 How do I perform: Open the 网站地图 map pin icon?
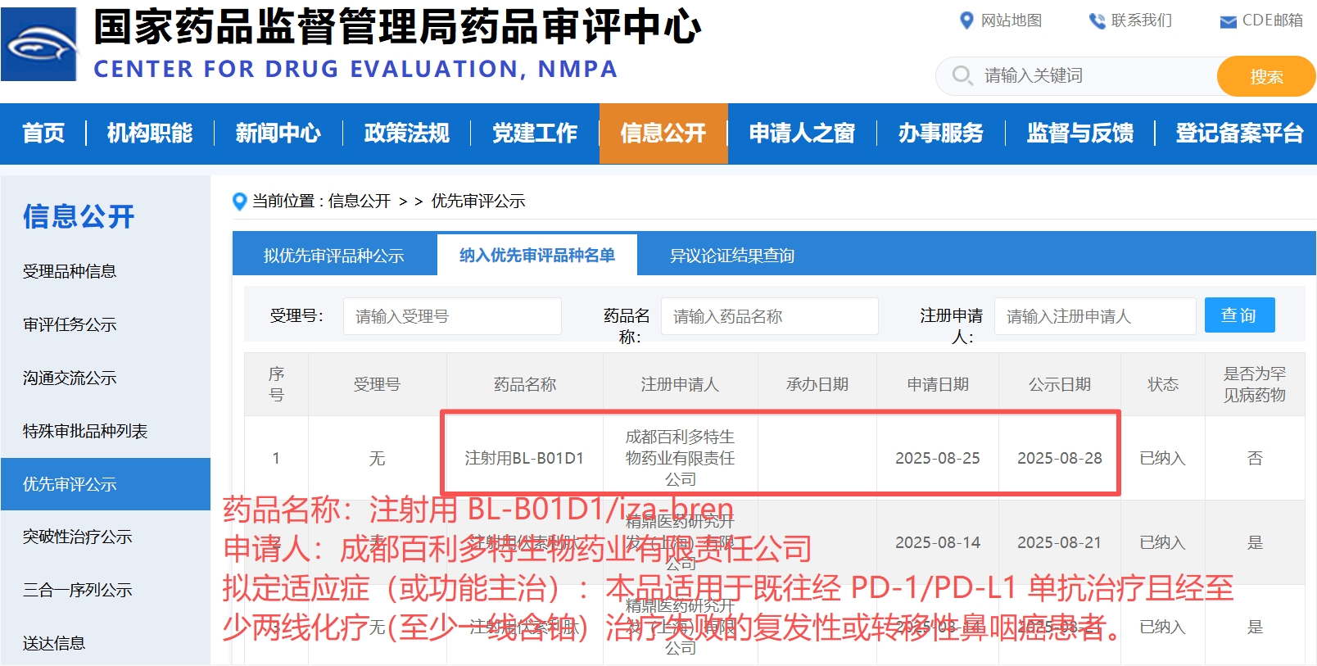[966, 20]
